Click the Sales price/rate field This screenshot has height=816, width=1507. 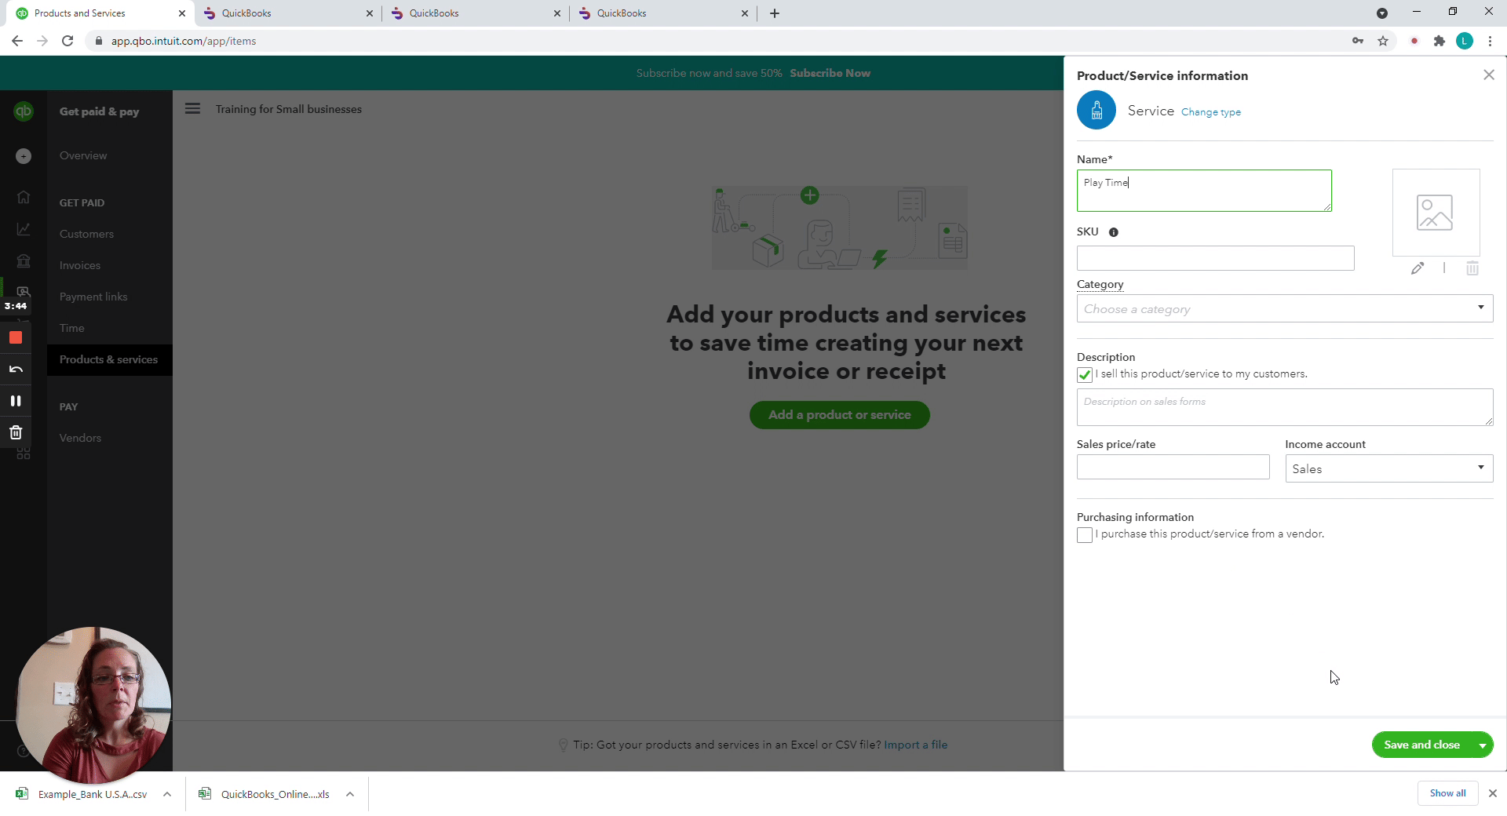(1173, 468)
